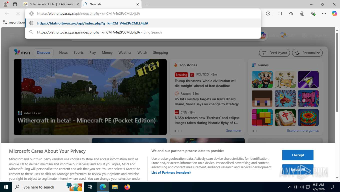The image size is (340, 192).
Task: Open the volume speaker tray icon
Action: point(301,187)
